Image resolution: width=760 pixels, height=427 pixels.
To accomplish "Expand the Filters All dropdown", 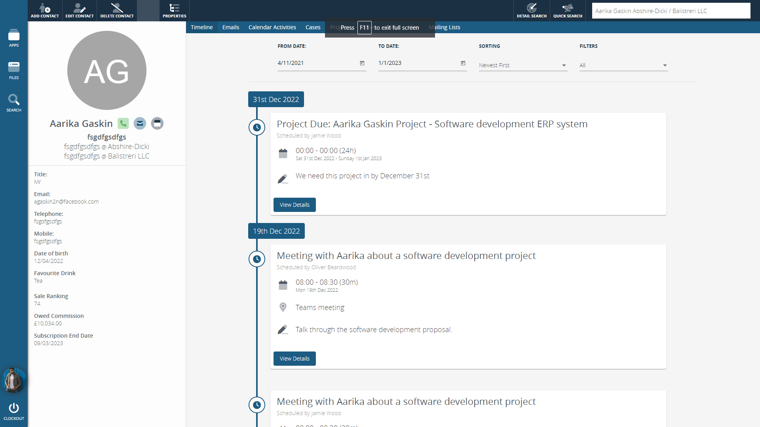I will (623, 65).
